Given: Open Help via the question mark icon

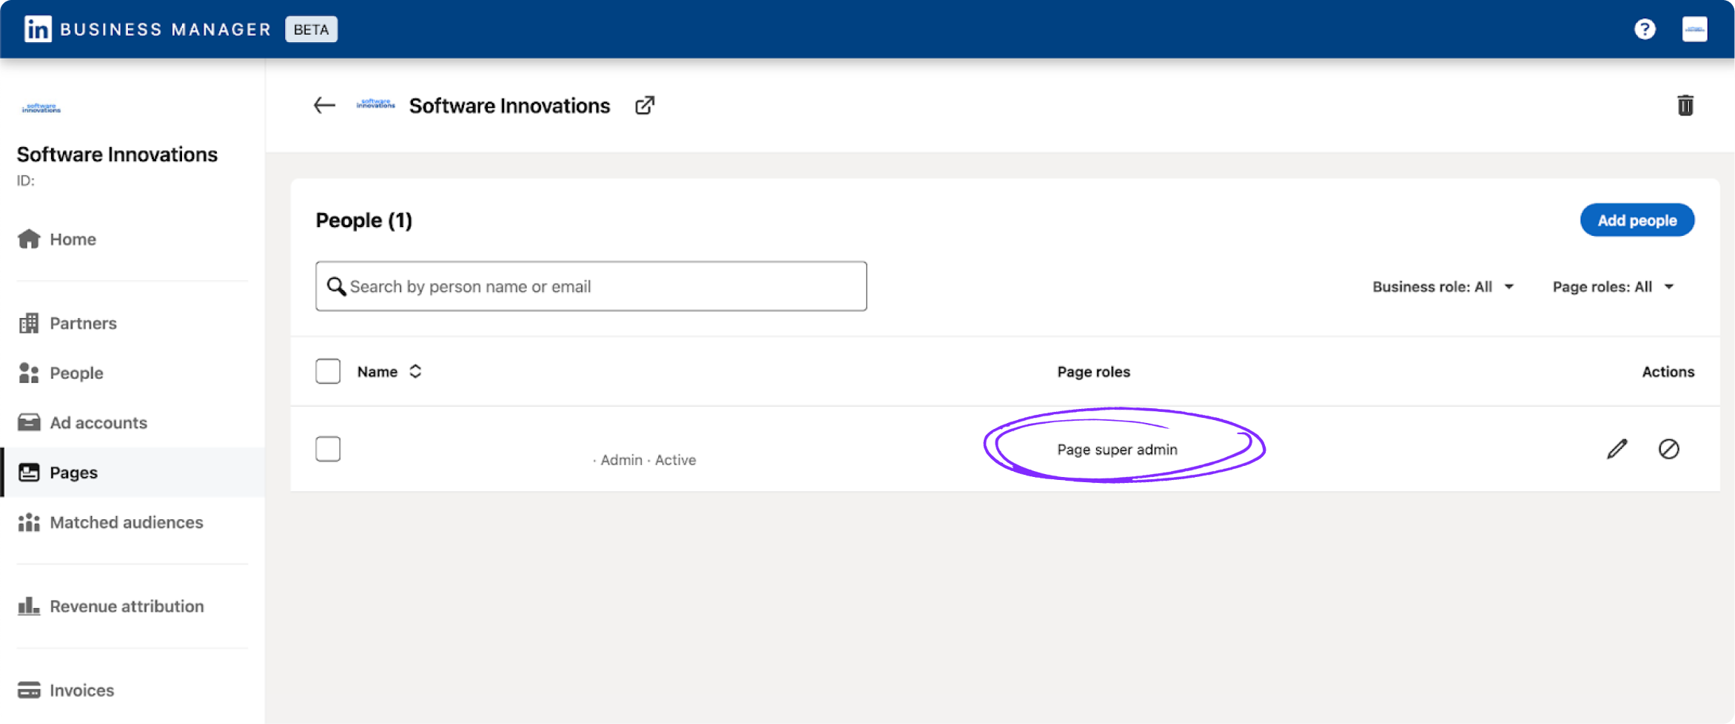Looking at the screenshot, I should (x=1645, y=28).
